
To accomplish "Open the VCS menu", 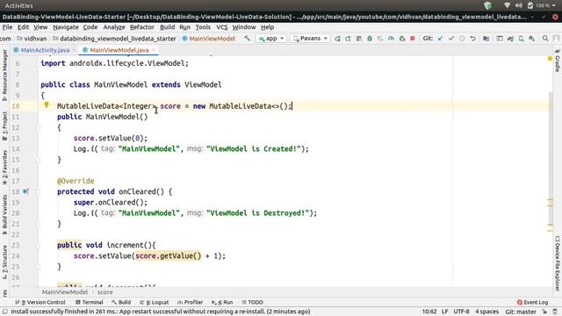I will [222, 27].
